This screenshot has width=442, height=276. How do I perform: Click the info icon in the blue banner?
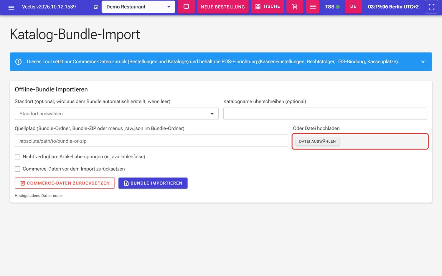pos(18,62)
